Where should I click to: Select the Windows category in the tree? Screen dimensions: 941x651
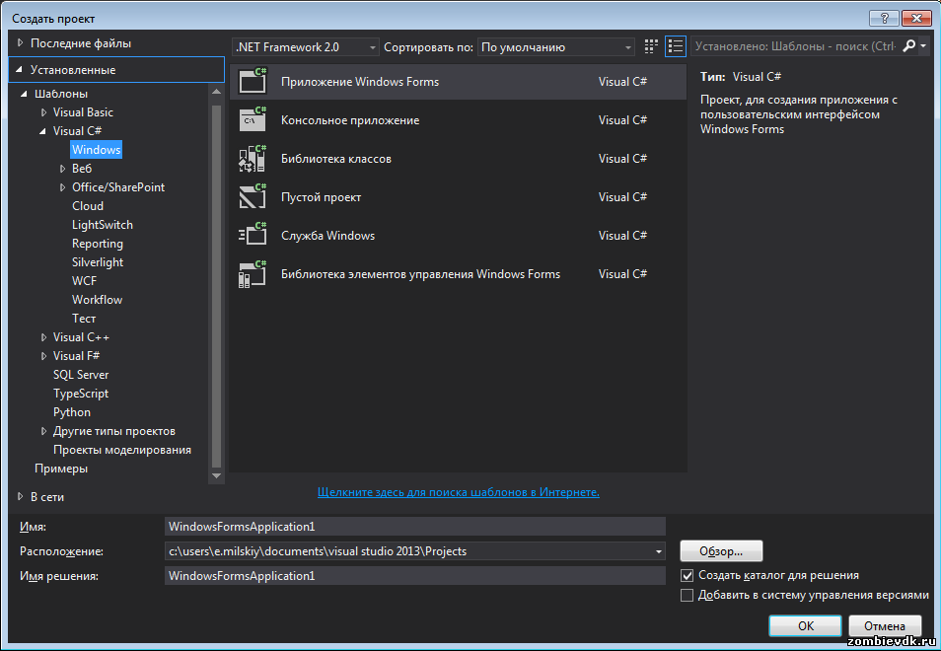(x=96, y=149)
